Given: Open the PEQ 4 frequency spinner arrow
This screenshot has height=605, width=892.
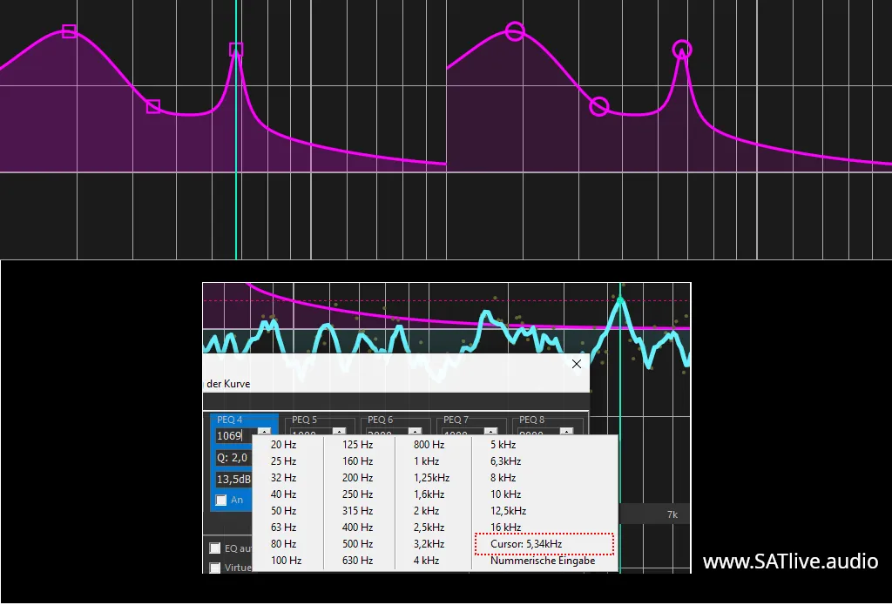Looking at the screenshot, I should (x=264, y=432).
